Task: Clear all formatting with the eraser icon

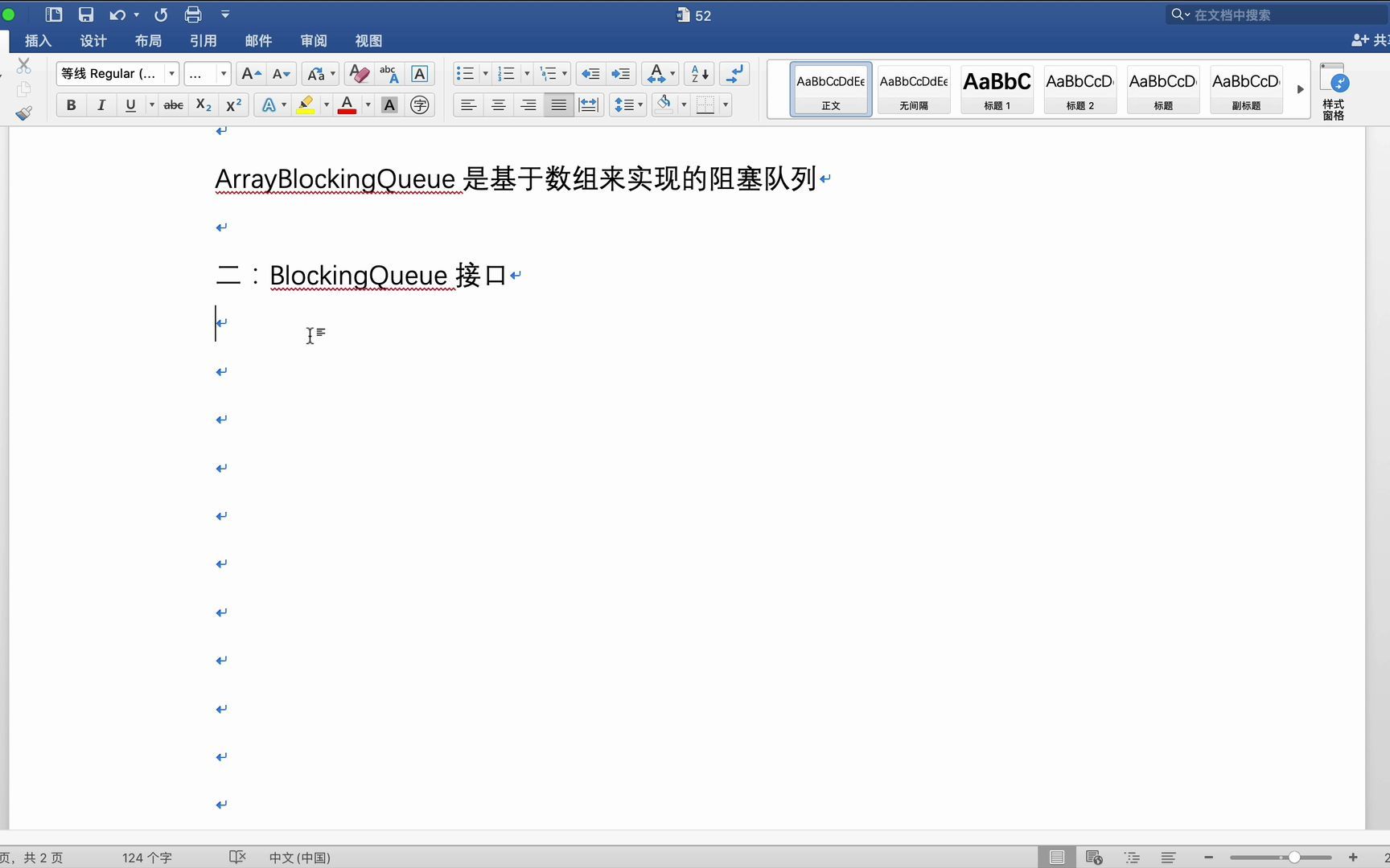Action: (359, 74)
